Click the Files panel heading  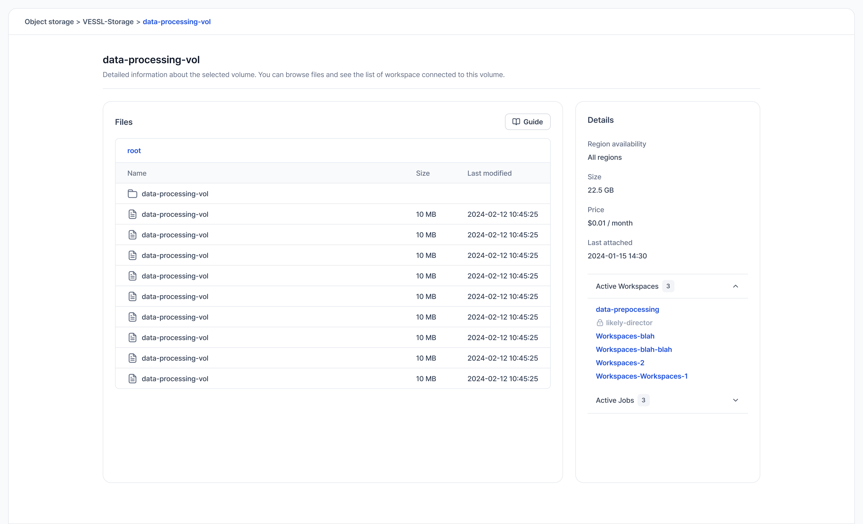(x=124, y=122)
